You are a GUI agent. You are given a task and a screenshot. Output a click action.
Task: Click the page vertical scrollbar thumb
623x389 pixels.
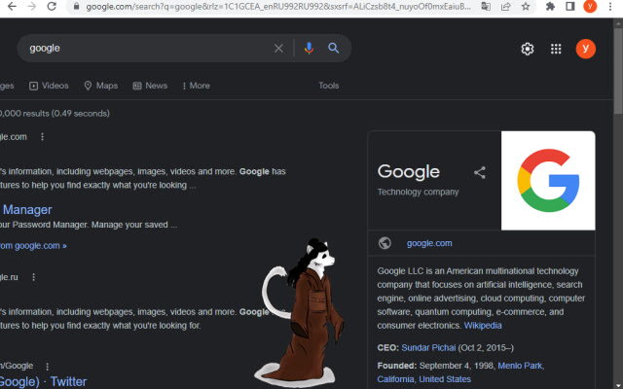(x=619, y=69)
